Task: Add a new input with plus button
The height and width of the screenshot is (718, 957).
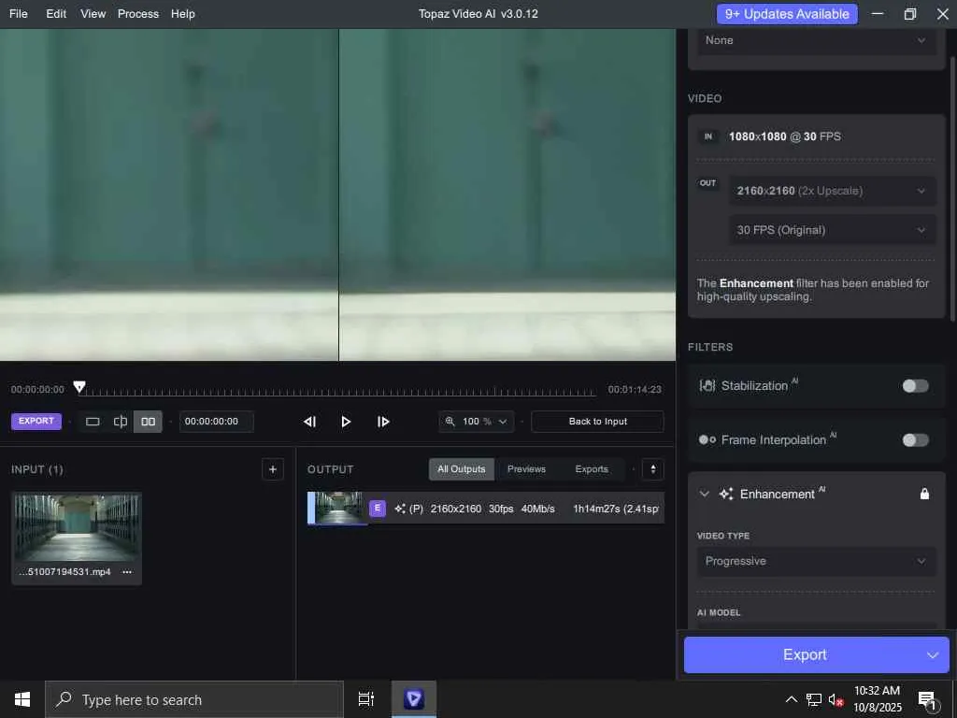Action: tap(273, 469)
